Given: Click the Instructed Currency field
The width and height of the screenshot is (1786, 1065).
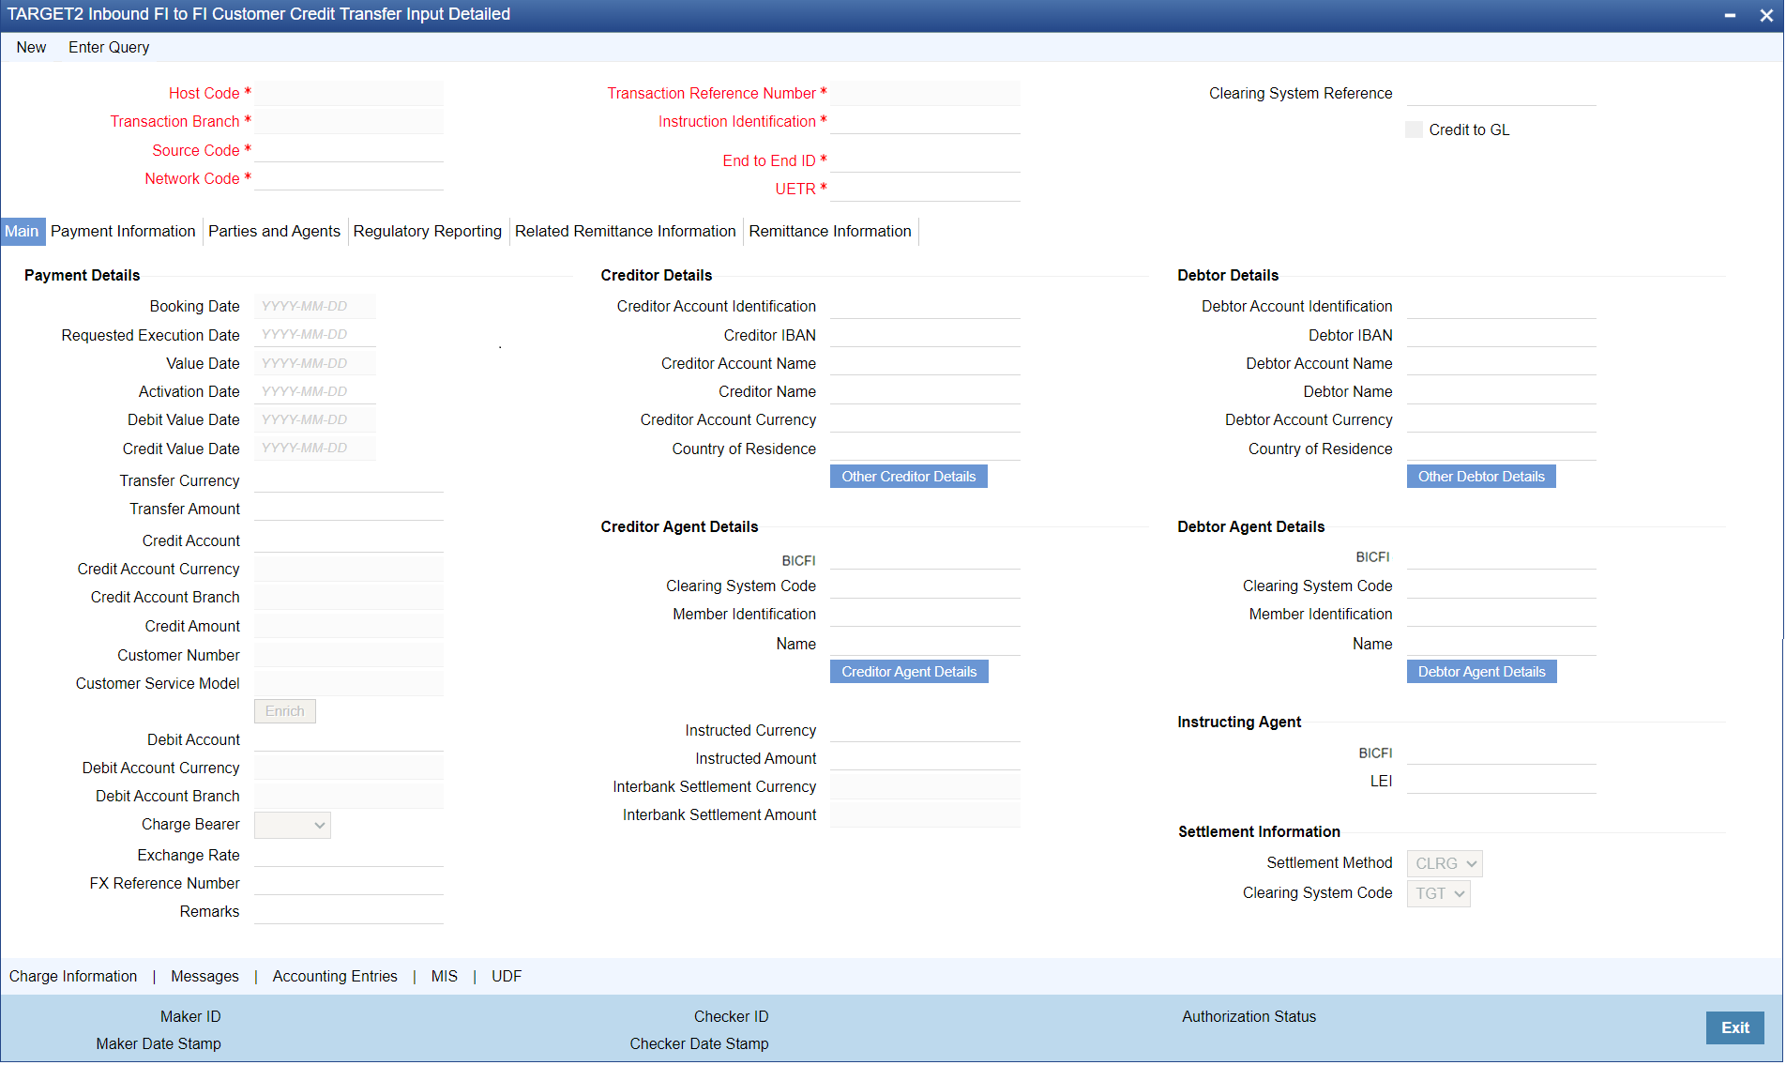Looking at the screenshot, I should coord(925,730).
